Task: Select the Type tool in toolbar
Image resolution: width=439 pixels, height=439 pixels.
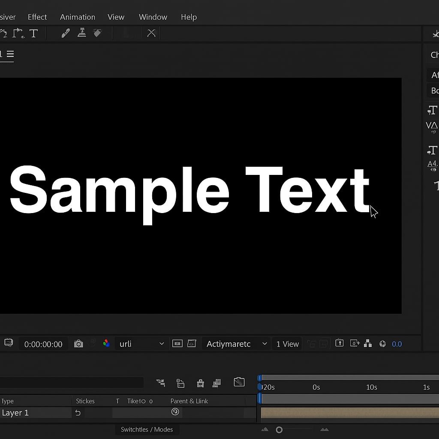Action: click(x=33, y=33)
